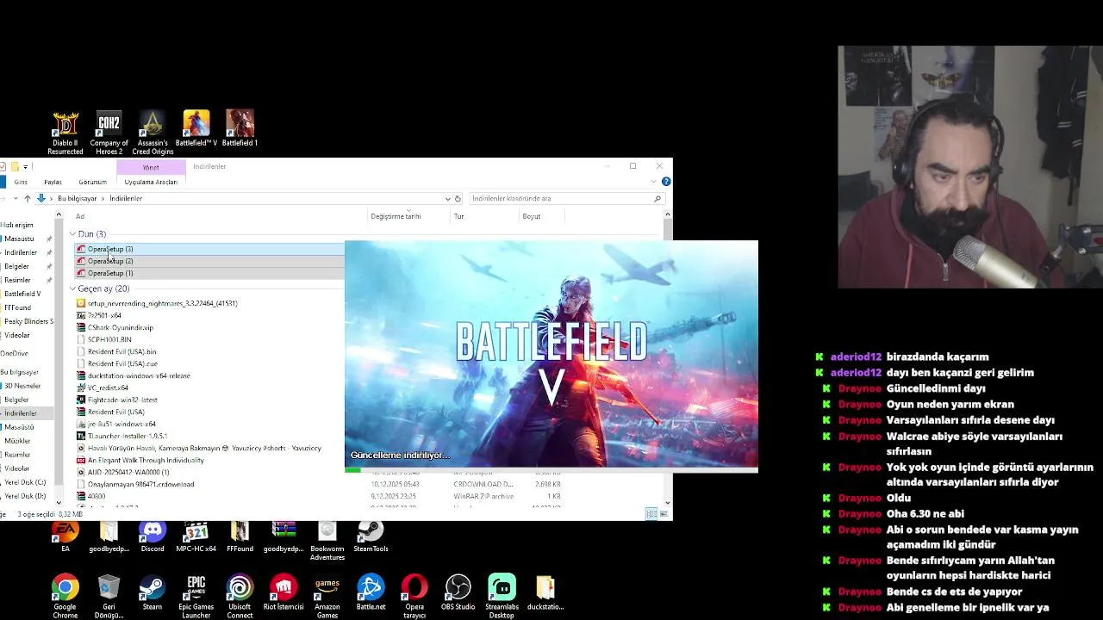Select the Battlefield 1 desktop shortcut
The image size is (1103, 620).
pyautogui.click(x=240, y=128)
